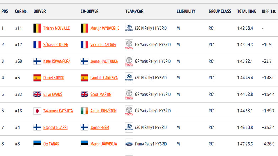Open co-driver Martin Järveoja's link
The image size is (278, 156).
pos(103,144)
